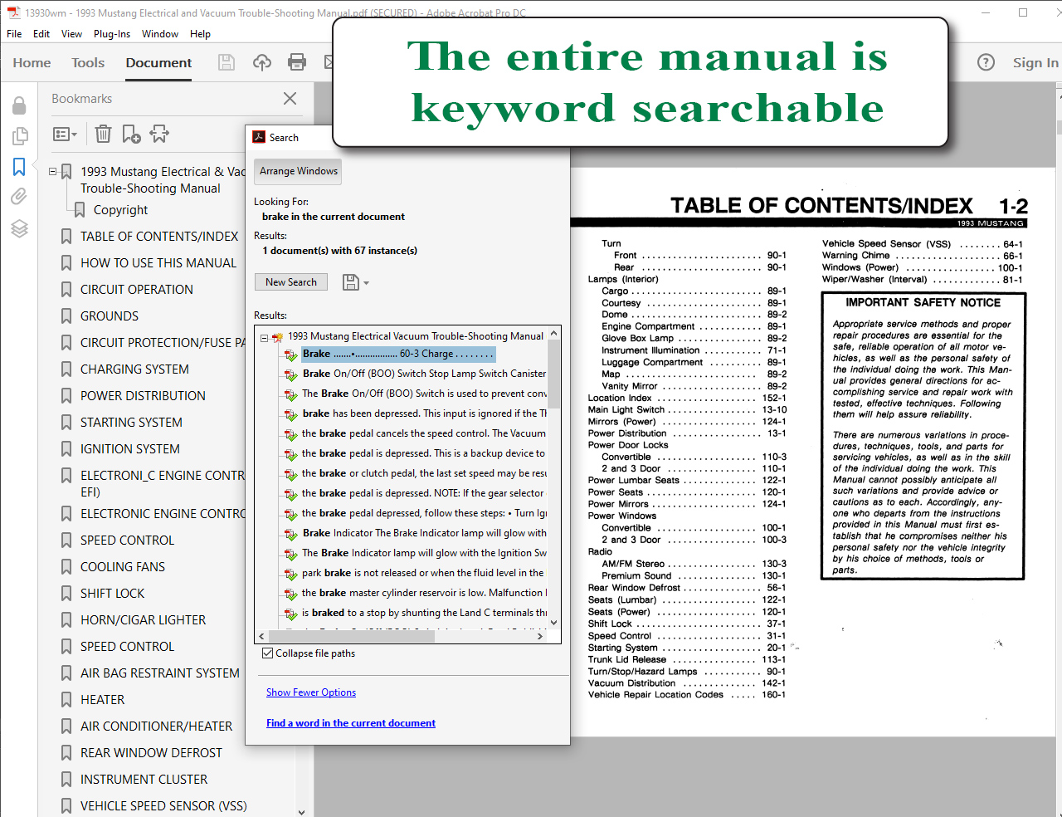Screen dimensions: 1062x817
Task: Click the expand current bookmark icon
Action: click(x=159, y=134)
